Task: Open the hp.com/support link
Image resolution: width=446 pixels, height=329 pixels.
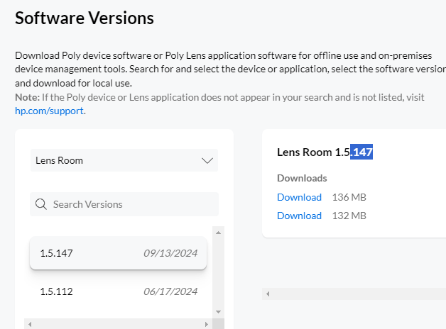Action: click(x=49, y=111)
